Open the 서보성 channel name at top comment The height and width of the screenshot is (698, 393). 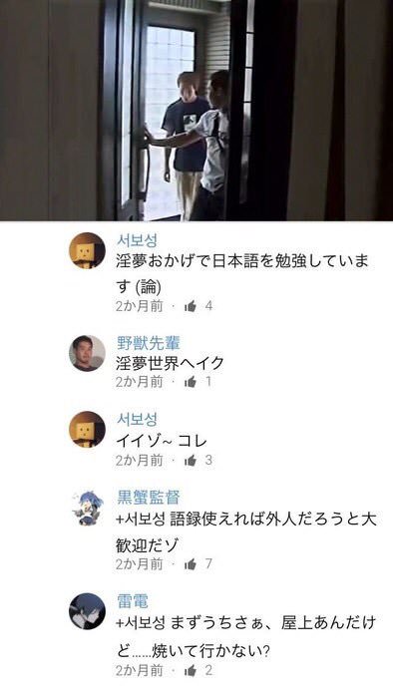tap(137, 240)
